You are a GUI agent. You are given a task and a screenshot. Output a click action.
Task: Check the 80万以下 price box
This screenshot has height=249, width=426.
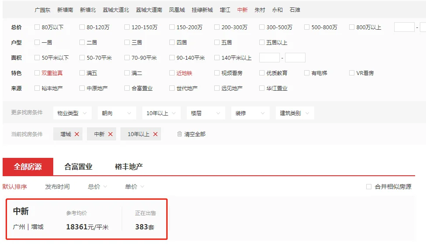point(37,27)
